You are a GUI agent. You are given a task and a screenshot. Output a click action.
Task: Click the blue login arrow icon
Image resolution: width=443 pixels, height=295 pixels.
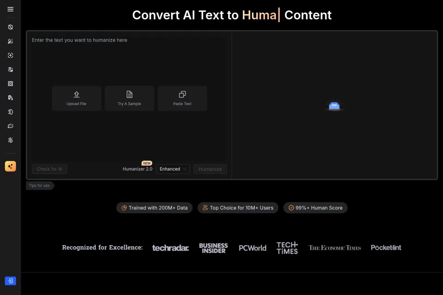(11, 281)
